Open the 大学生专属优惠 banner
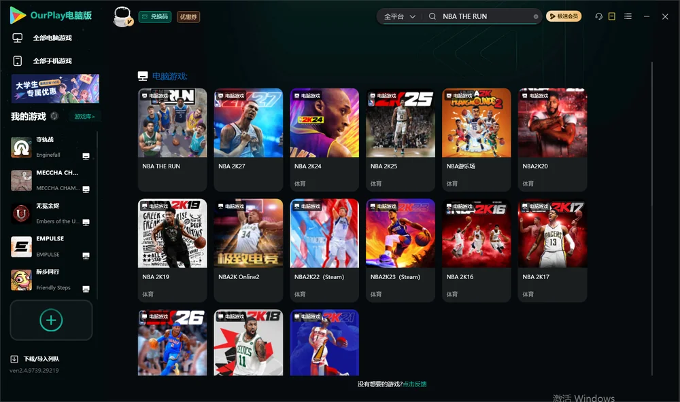 (55, 89)
